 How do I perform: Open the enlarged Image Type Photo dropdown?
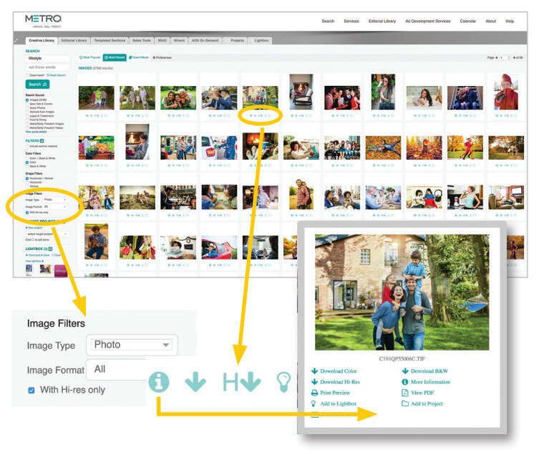(132, 345)
